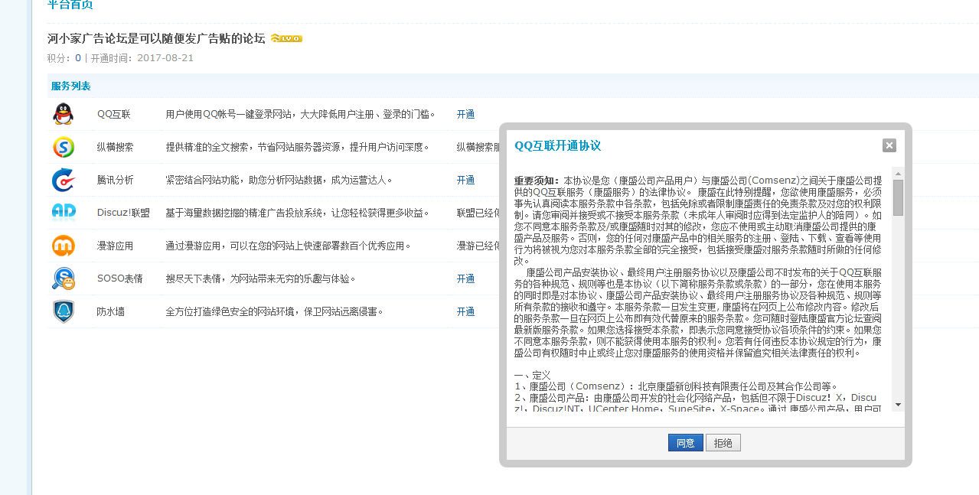Click the agreement scrollbar down arrow
979x495 pixels.
(898, 405)
